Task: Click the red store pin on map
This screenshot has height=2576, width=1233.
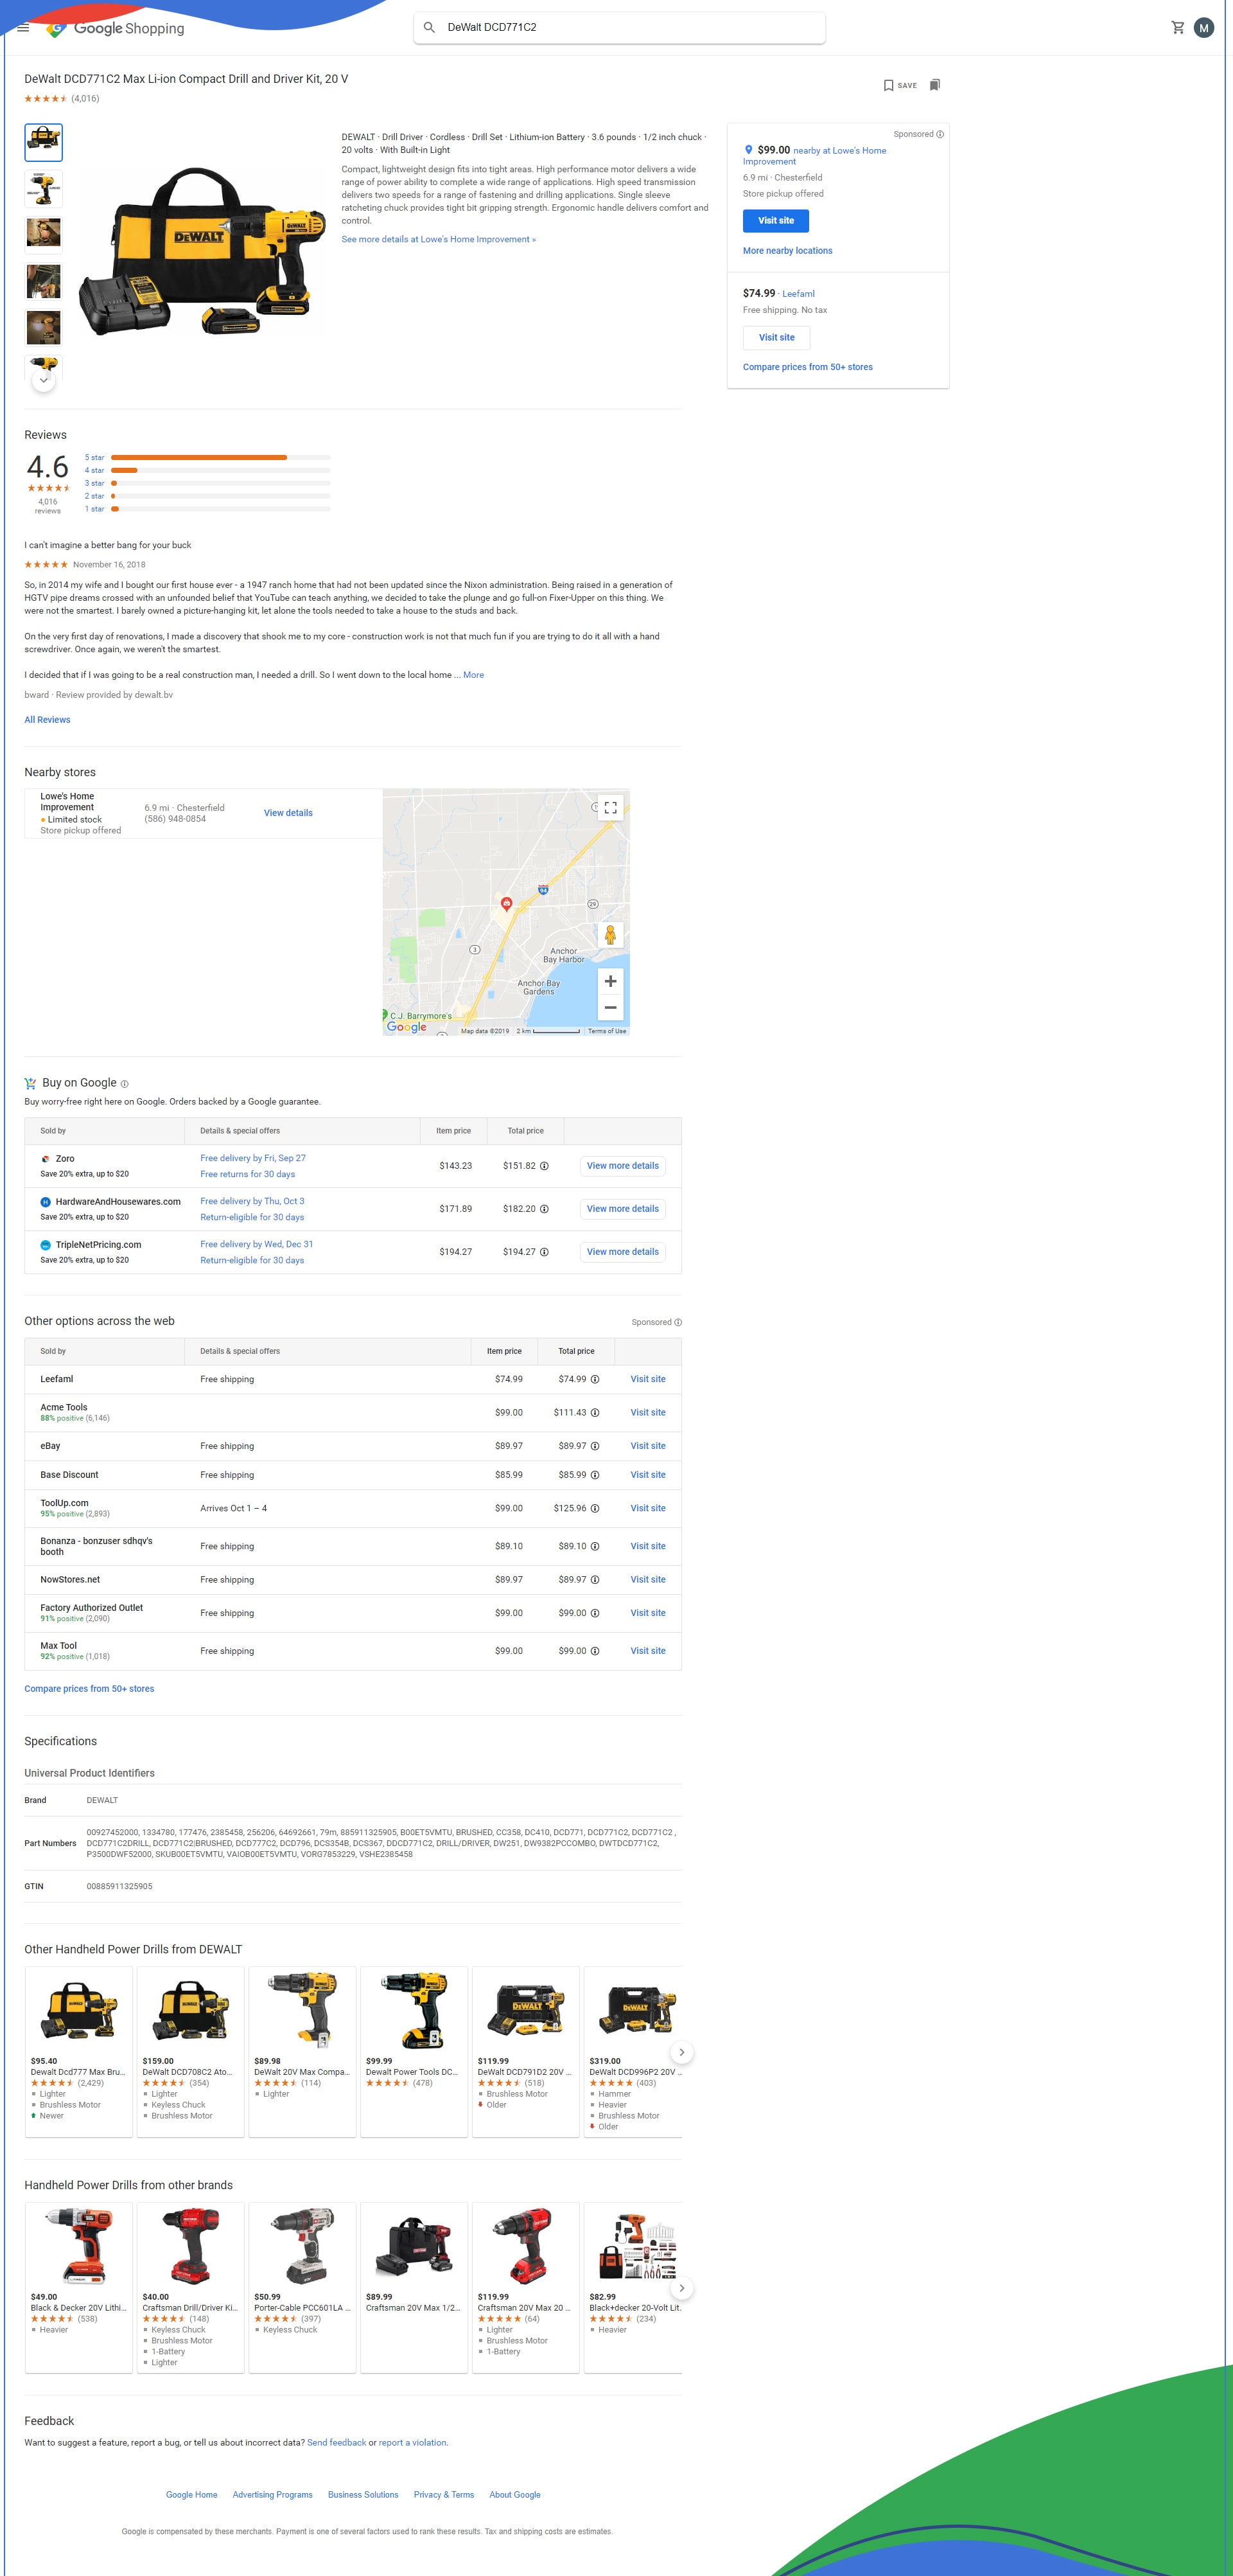Action: (507, 904)
